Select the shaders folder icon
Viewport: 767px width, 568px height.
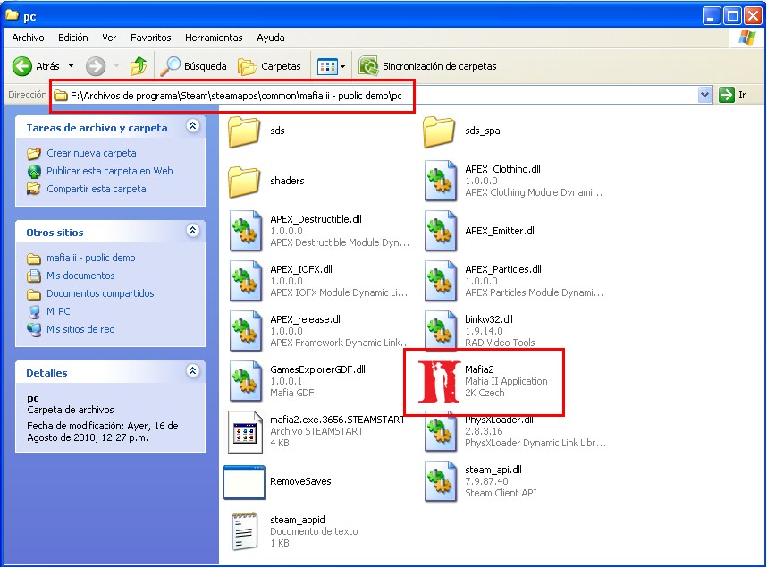(x=244, y=182)
